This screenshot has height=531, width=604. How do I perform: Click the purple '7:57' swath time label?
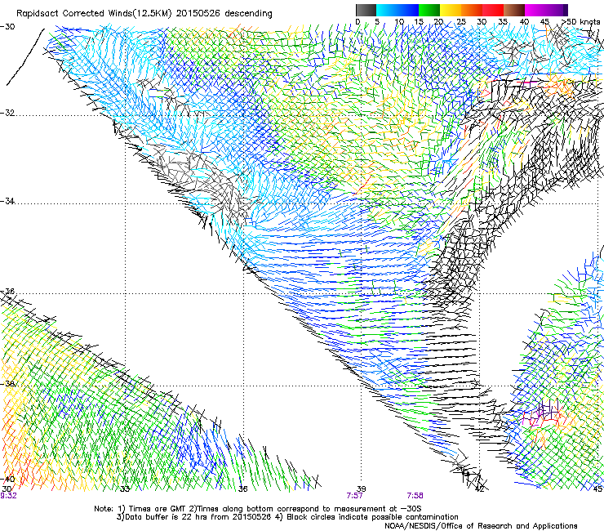click(354, 496)
